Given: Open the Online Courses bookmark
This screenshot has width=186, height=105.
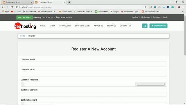Looking at the screenshot, I should [x=47, y=11].
